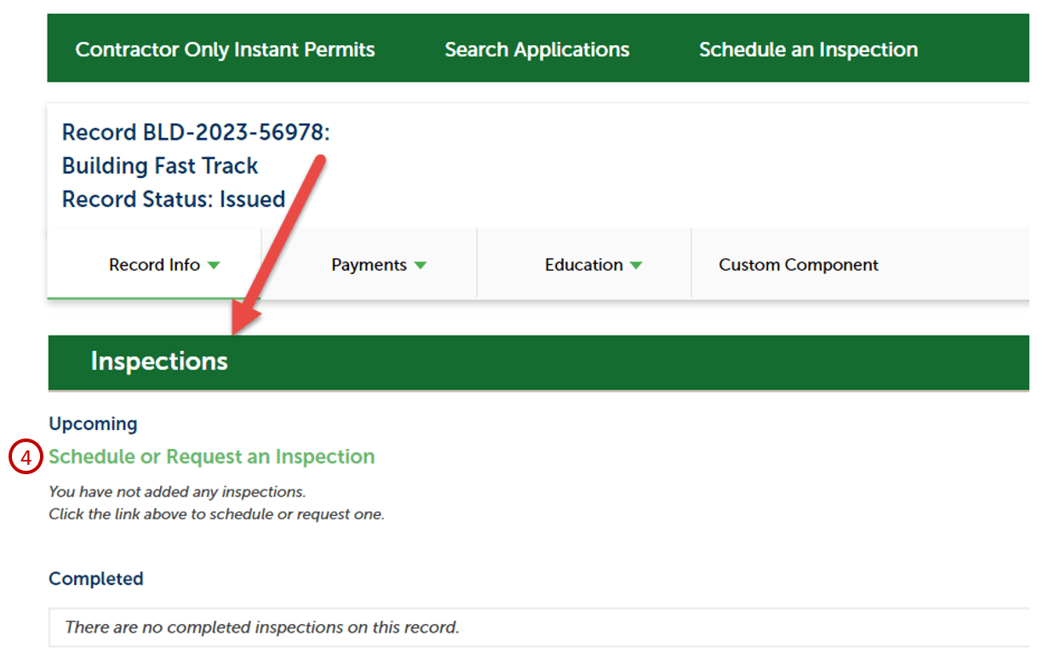Image resolution: width=1043 pixels, height=659 pixels.
Task: Click the Record BLD-2023-56978 title
Action: [x=195, y=133]
